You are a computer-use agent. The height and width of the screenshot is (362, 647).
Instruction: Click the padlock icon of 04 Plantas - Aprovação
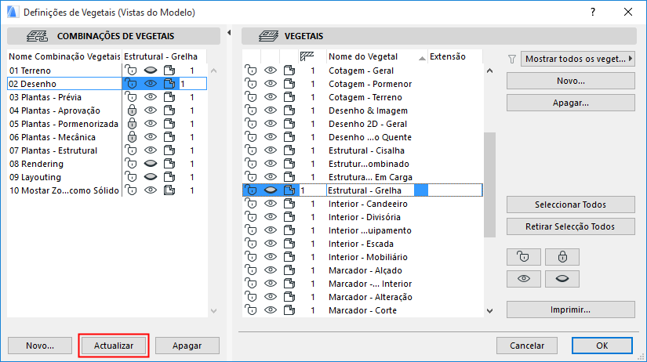pyautogui.click(x=131, y=110)
